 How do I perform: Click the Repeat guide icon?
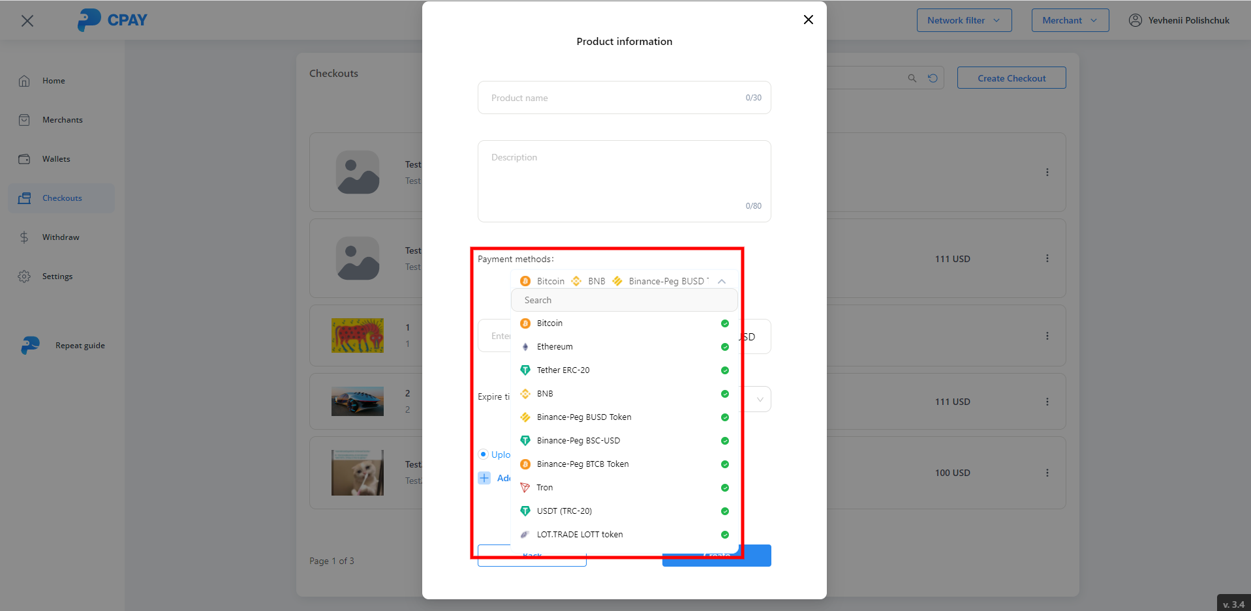pyautogui.click(x=30, y=346)
